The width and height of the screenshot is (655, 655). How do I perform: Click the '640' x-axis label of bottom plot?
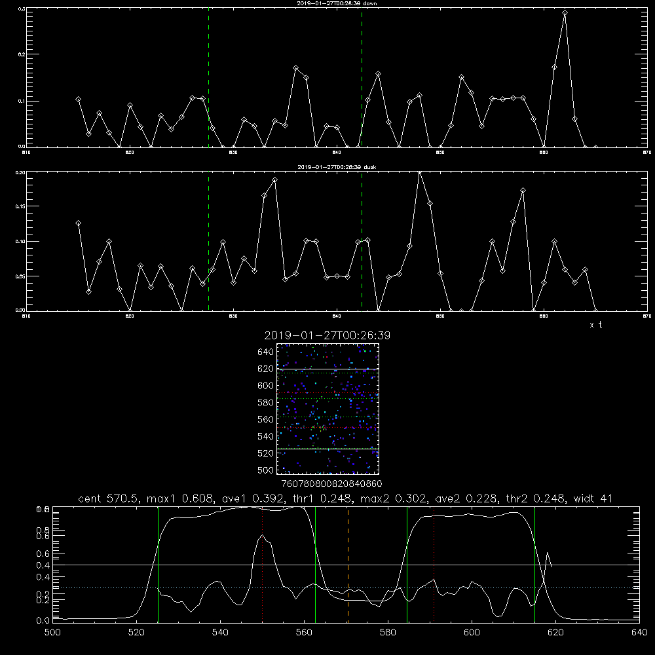pyautogui.click(x=639, y=633)
